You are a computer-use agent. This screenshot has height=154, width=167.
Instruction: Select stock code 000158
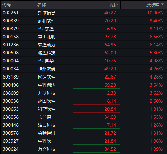pos(11,37)
